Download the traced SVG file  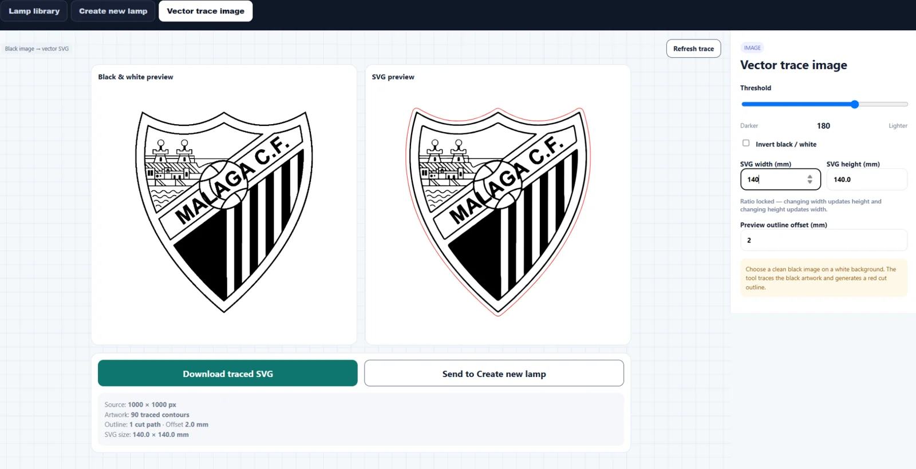[228, 373]
